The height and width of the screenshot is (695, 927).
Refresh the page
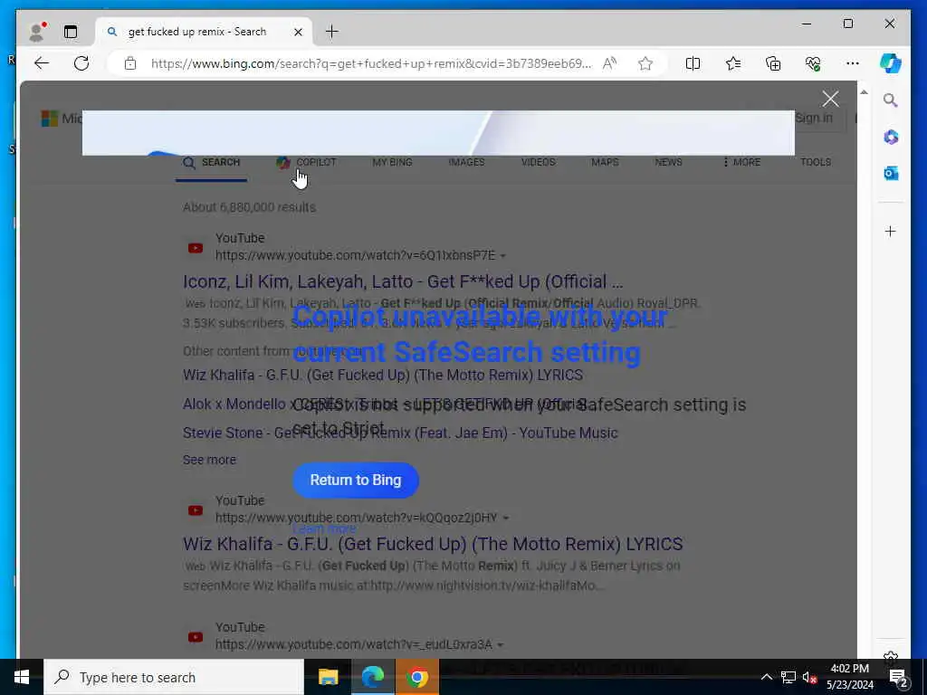(81, 63)
